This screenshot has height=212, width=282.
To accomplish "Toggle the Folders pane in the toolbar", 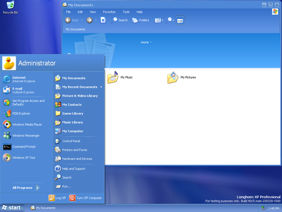I will pos(141,20).
